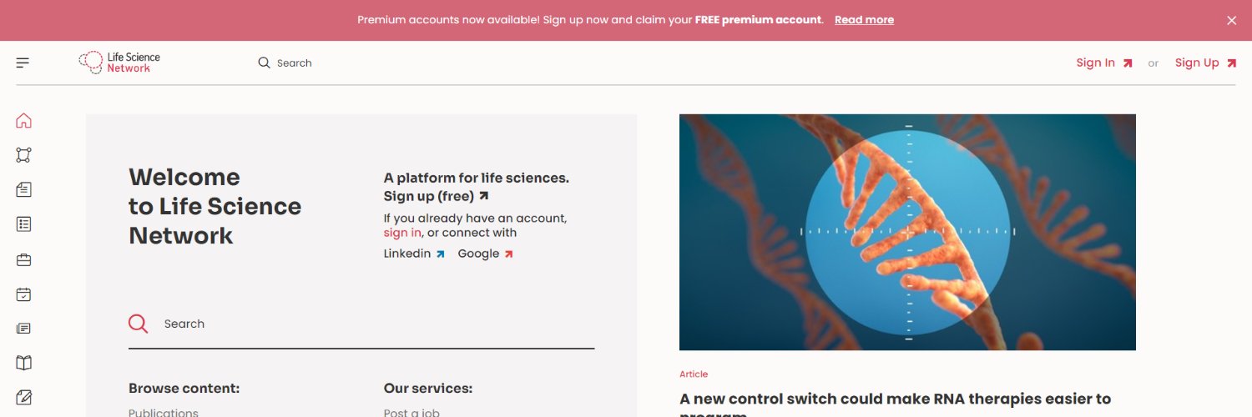1252x417 pixels.
Task: Open the network nodes sidebar icon
Action: [23, 155]
